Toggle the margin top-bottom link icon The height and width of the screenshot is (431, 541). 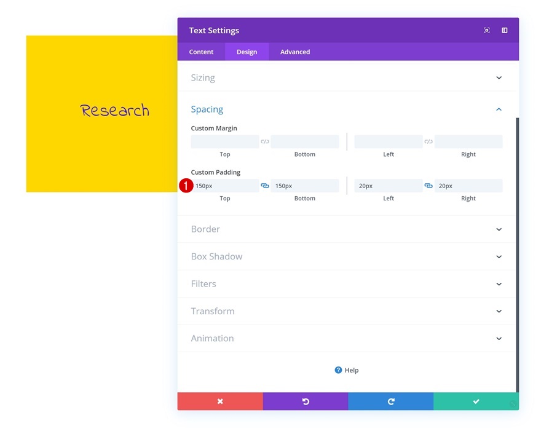coord(264,141)
